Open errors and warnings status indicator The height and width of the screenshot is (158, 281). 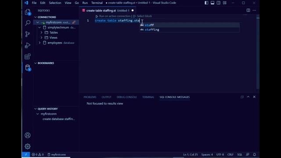38,154
